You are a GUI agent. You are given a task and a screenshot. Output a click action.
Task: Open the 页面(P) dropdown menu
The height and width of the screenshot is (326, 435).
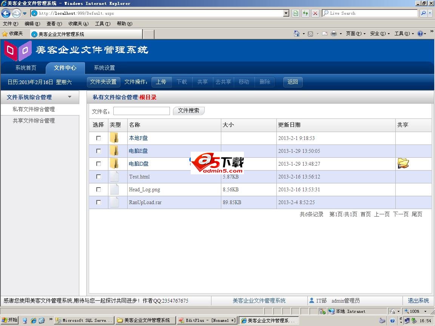tap(356, 34)
